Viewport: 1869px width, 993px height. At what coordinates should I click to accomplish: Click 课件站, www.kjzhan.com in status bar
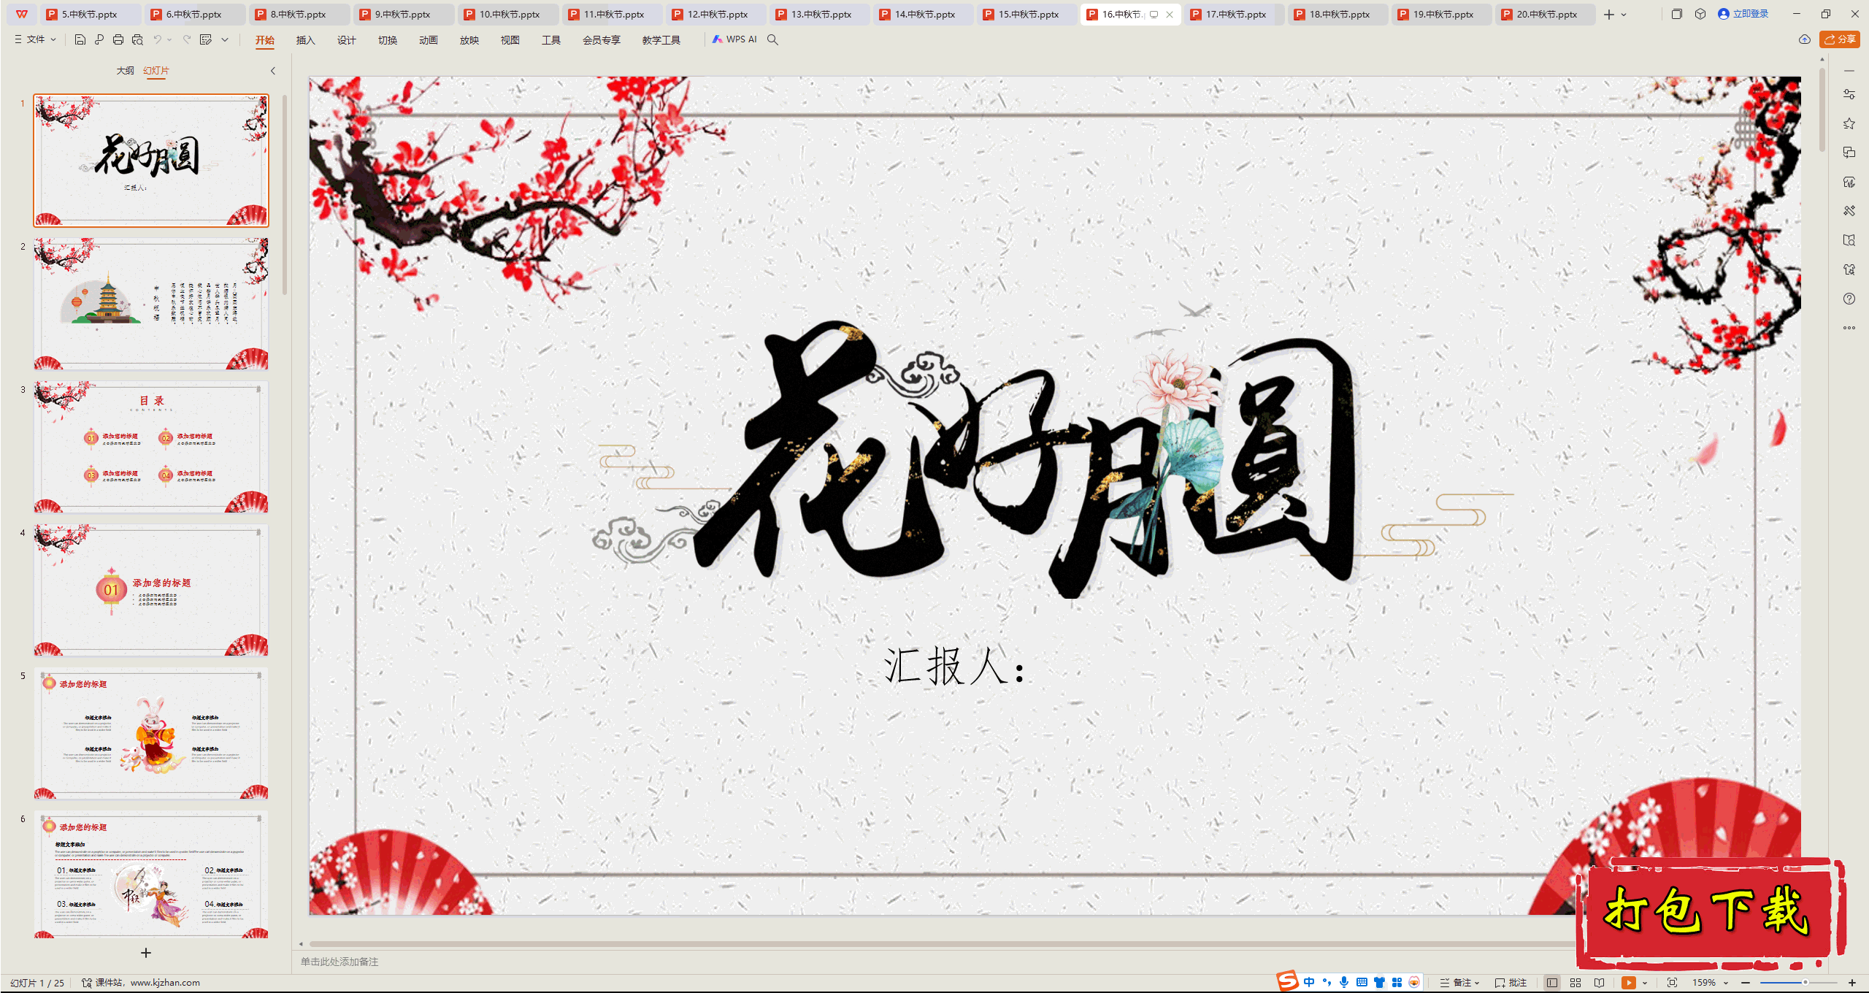(140, 983)
